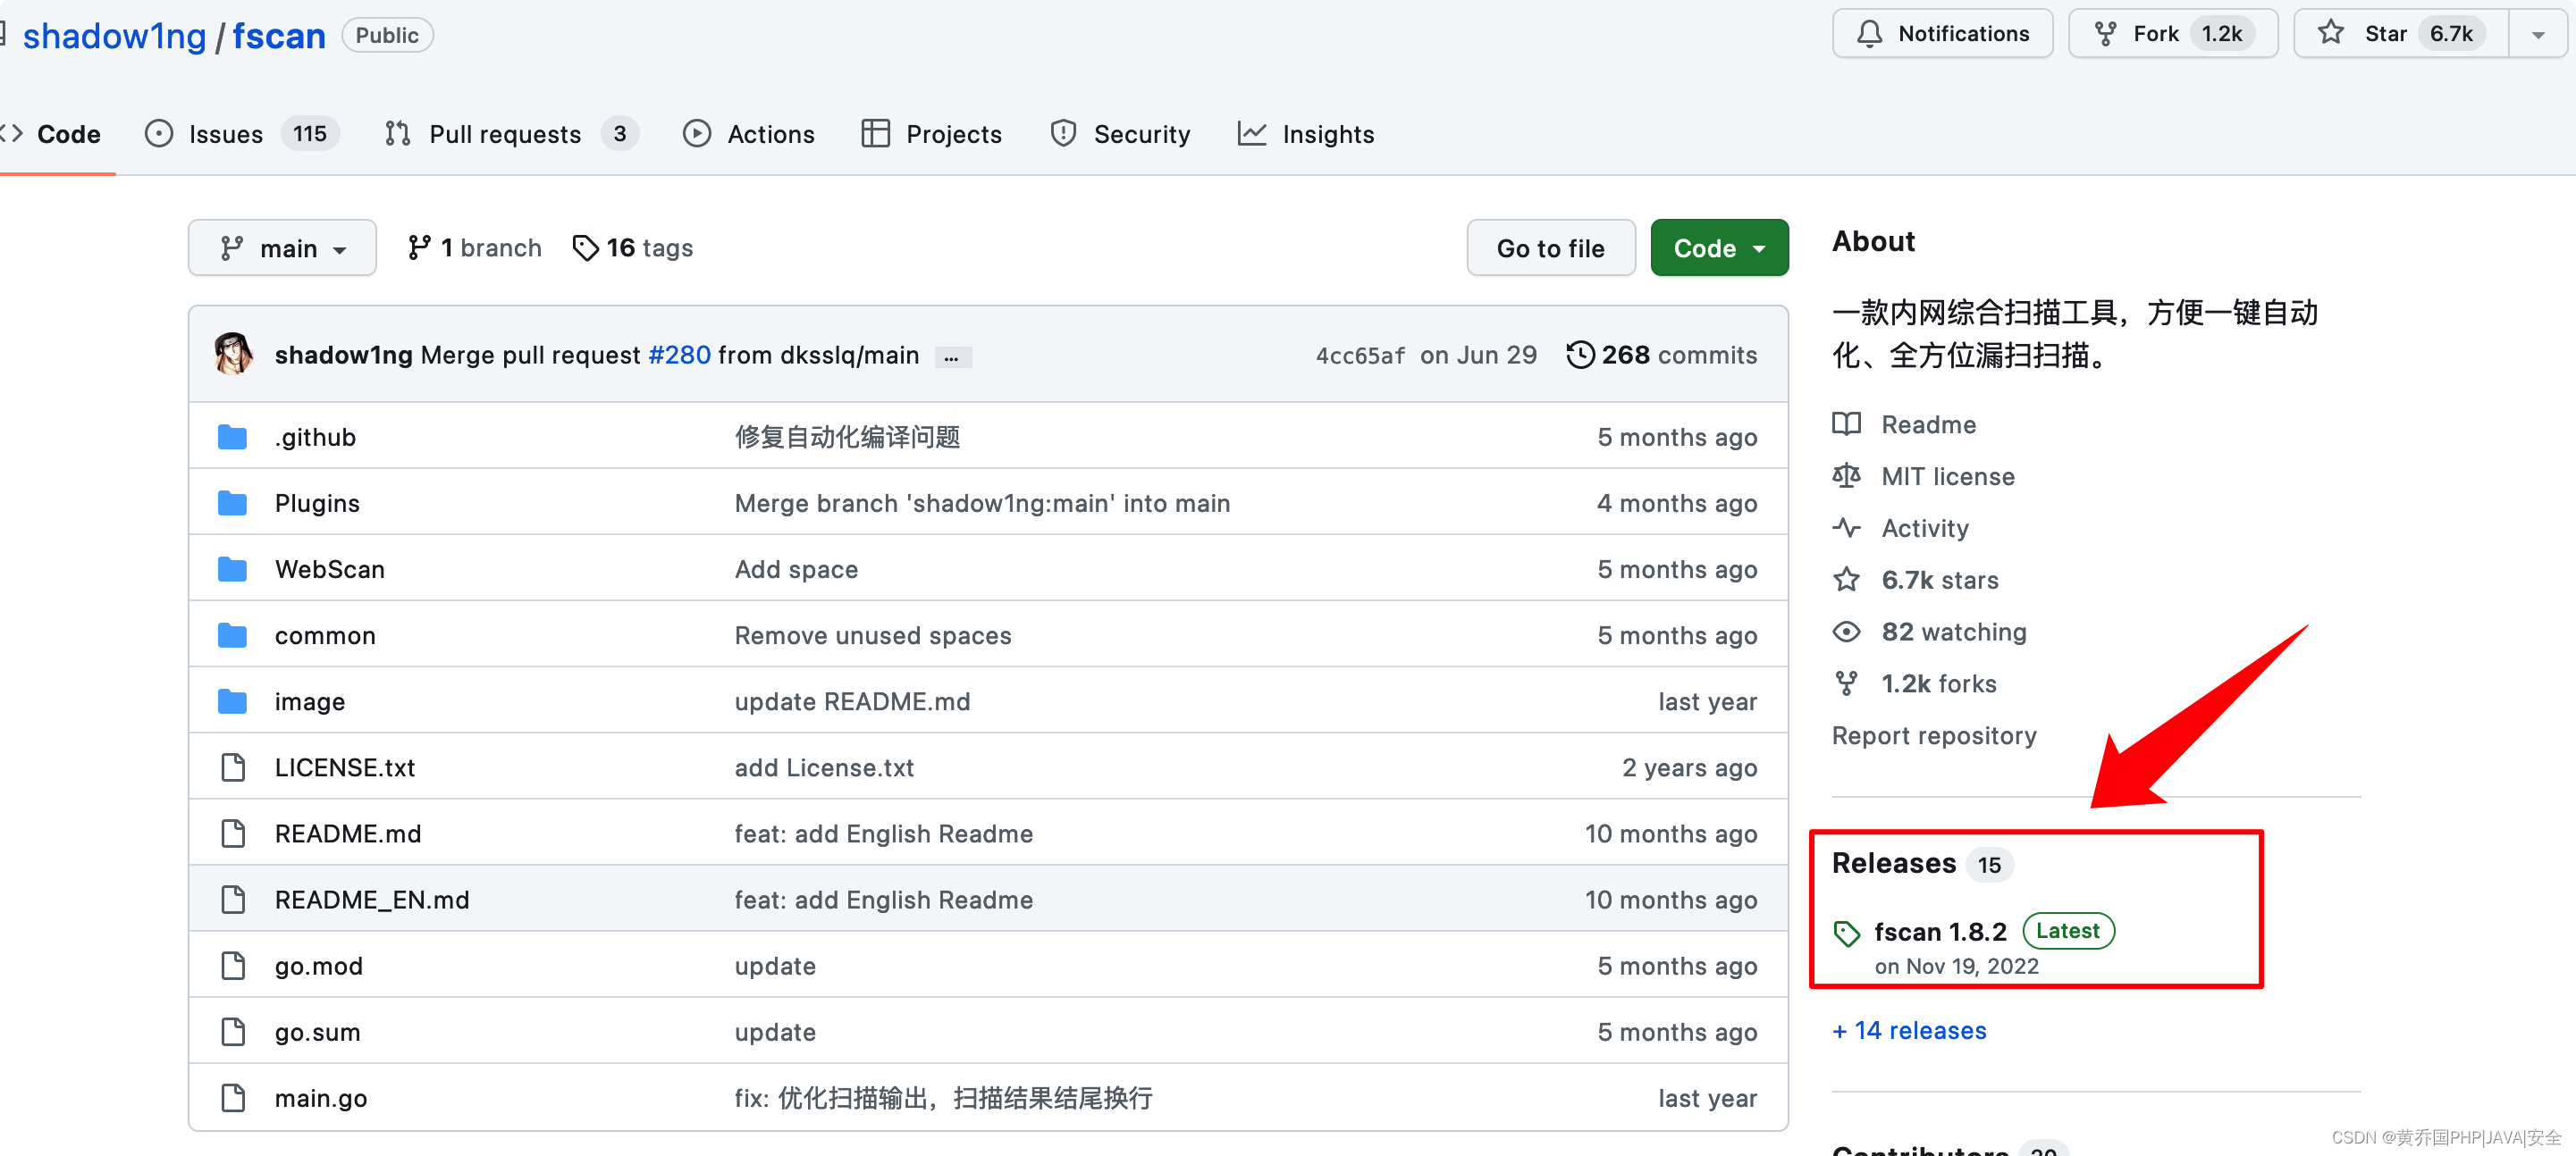2576x1156 pixels.
Task: Open the star lists dropdown arrow
Action: pos(2538,34)
